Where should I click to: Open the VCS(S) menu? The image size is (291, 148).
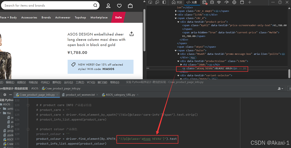tap(91, 82)
